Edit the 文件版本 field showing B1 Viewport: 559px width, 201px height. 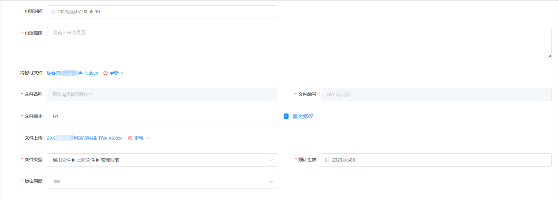pyautogui.click(x=162, y=116)
